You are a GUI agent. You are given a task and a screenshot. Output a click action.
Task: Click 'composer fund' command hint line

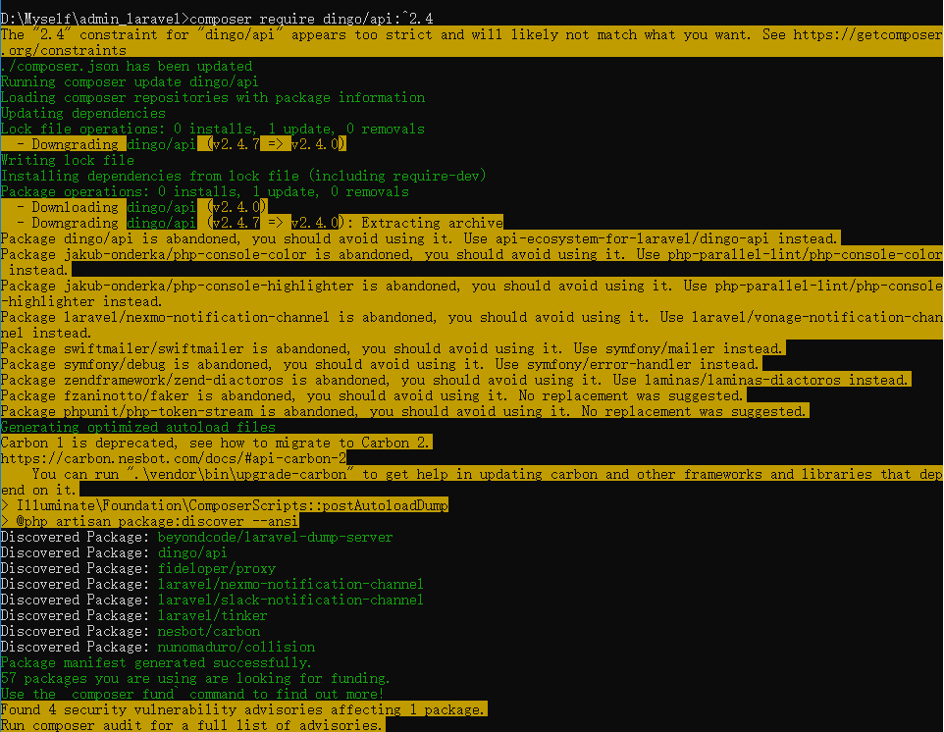point(192,692)
